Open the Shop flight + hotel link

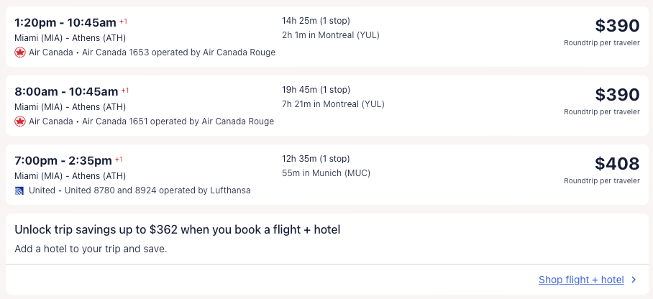point(581,280)
